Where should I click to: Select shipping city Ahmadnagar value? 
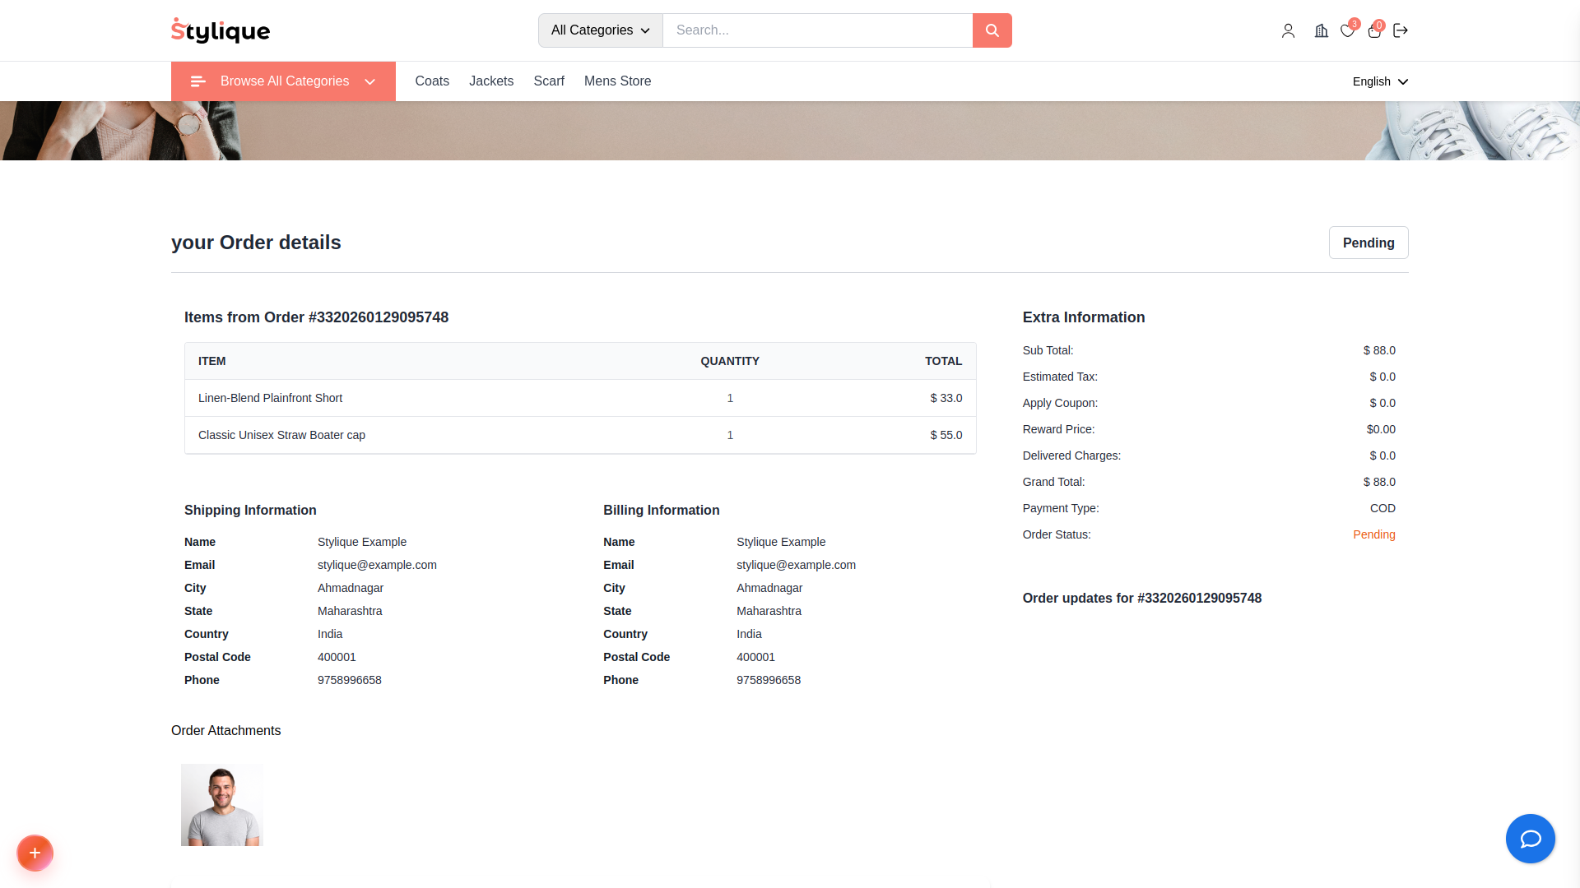[351, 588]
